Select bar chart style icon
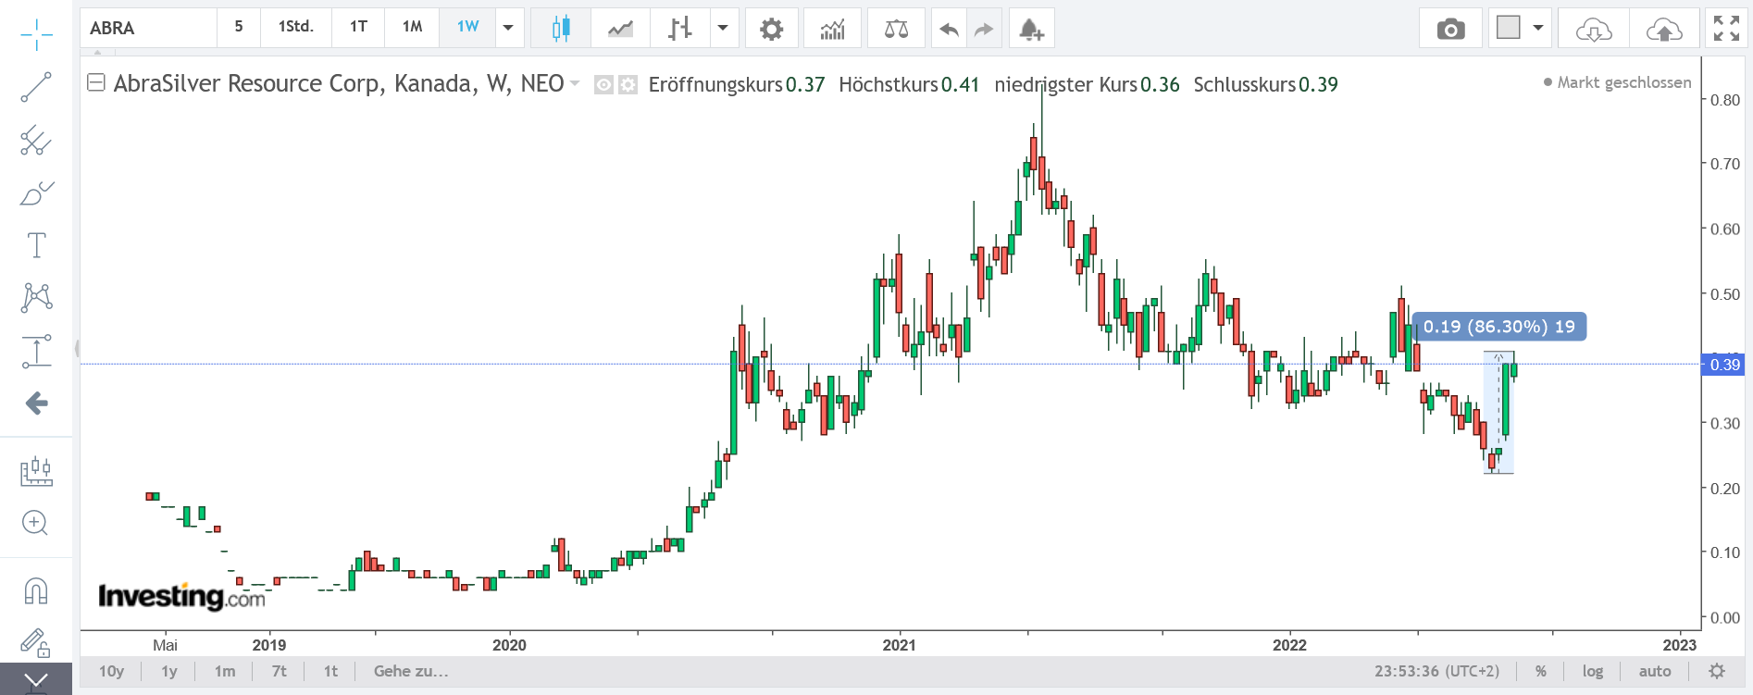 pos(680,29)
